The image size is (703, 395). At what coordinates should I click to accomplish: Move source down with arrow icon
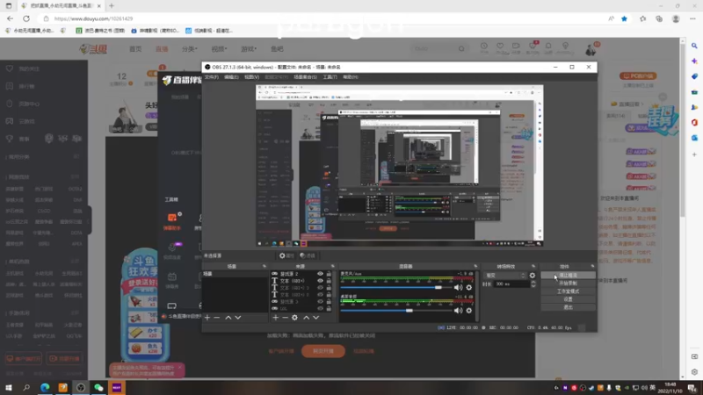click(x=316, y=318)
